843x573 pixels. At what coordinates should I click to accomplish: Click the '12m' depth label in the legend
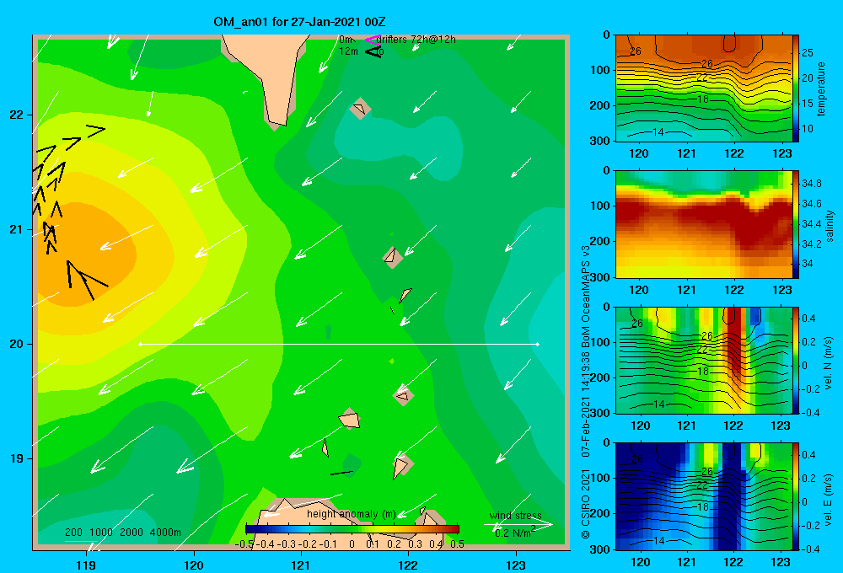348,51
